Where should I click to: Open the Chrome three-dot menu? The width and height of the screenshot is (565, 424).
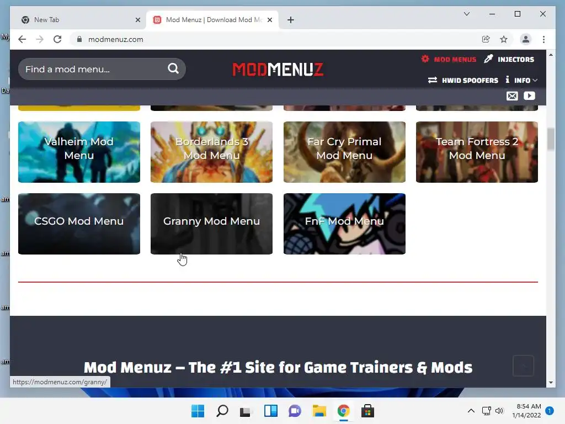click(x=543, y=39)
